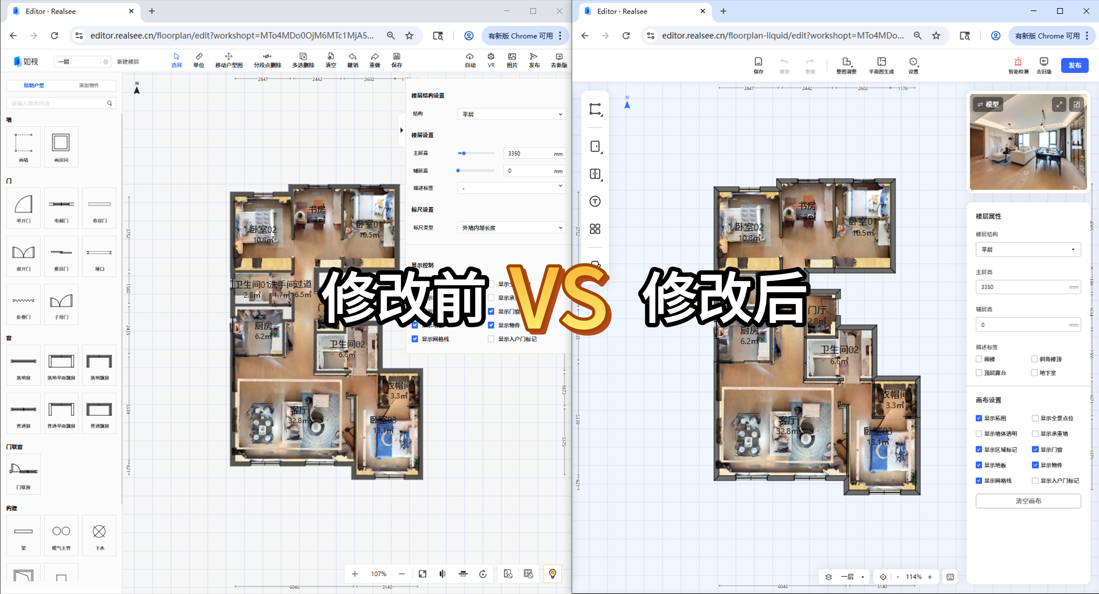Image resolution: width=1099 pixels, height=594 pixels.
Task: Open 平面图生成 in right editor
Action: point(881,65)
